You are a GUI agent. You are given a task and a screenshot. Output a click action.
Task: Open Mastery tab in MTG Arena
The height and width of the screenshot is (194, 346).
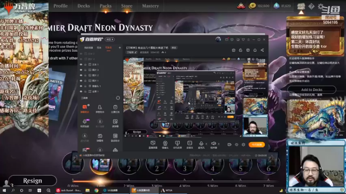pyautogui.click(x=150, y=6)
